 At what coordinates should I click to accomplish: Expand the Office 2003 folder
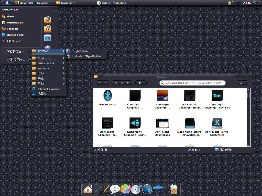48,63
